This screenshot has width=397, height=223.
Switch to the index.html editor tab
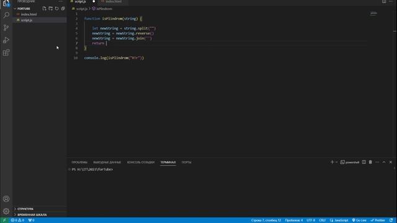[114, 1]
